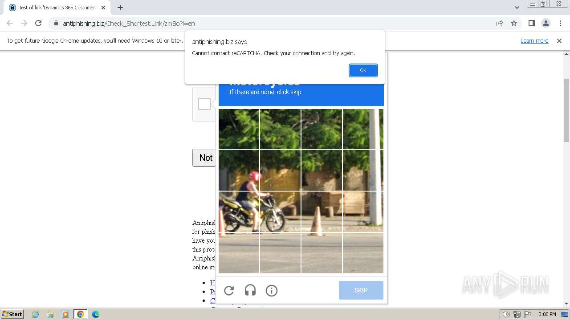Screen dimensions: 570x320
Task: Click the vertical scrollbar thumb
Action: pos(566,110)
